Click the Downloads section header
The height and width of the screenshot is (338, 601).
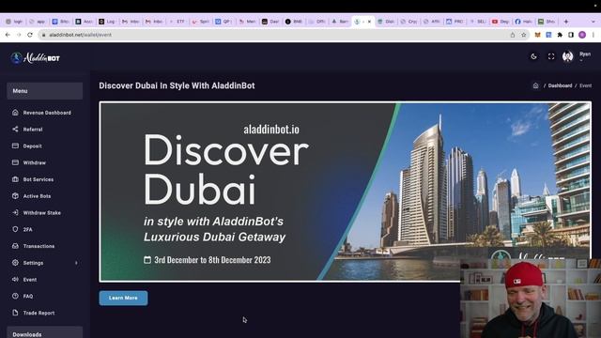click(45, 332)
